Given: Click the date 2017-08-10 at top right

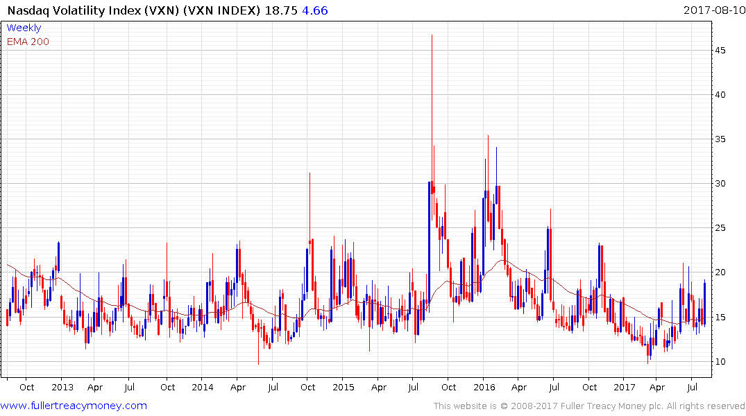Looking at the screenshot, I should [x=714, y=10].
